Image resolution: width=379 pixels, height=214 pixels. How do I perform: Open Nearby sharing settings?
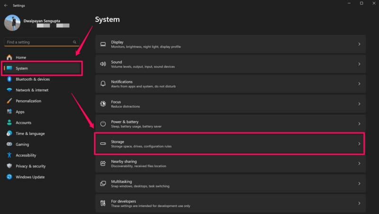(x=230, y=164)
